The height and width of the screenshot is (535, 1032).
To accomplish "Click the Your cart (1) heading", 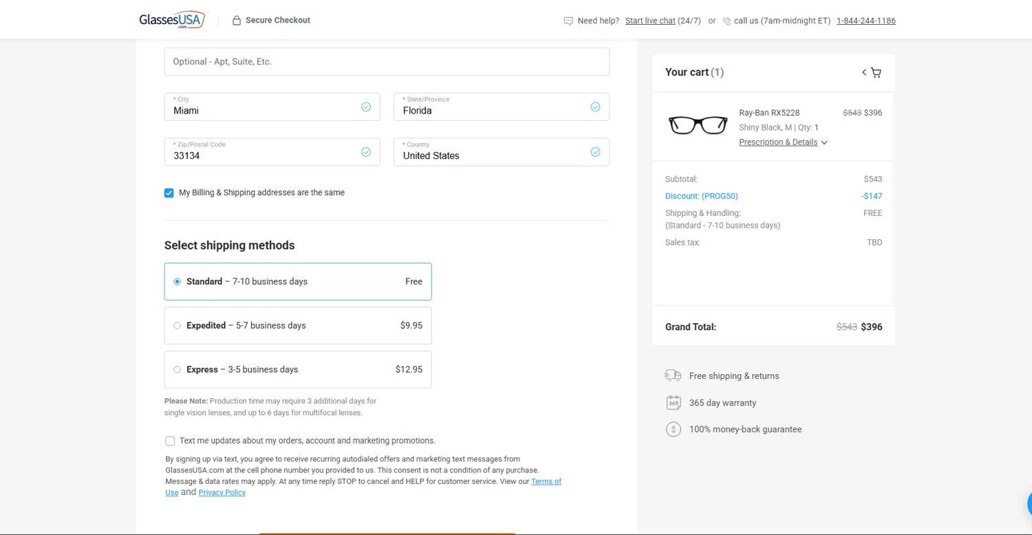I will coord(694,72).
